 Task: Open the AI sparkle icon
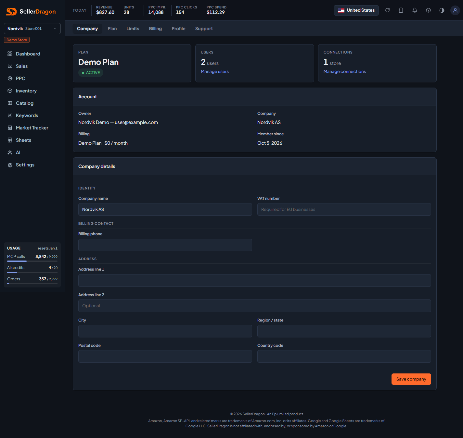tap(10, 152)
